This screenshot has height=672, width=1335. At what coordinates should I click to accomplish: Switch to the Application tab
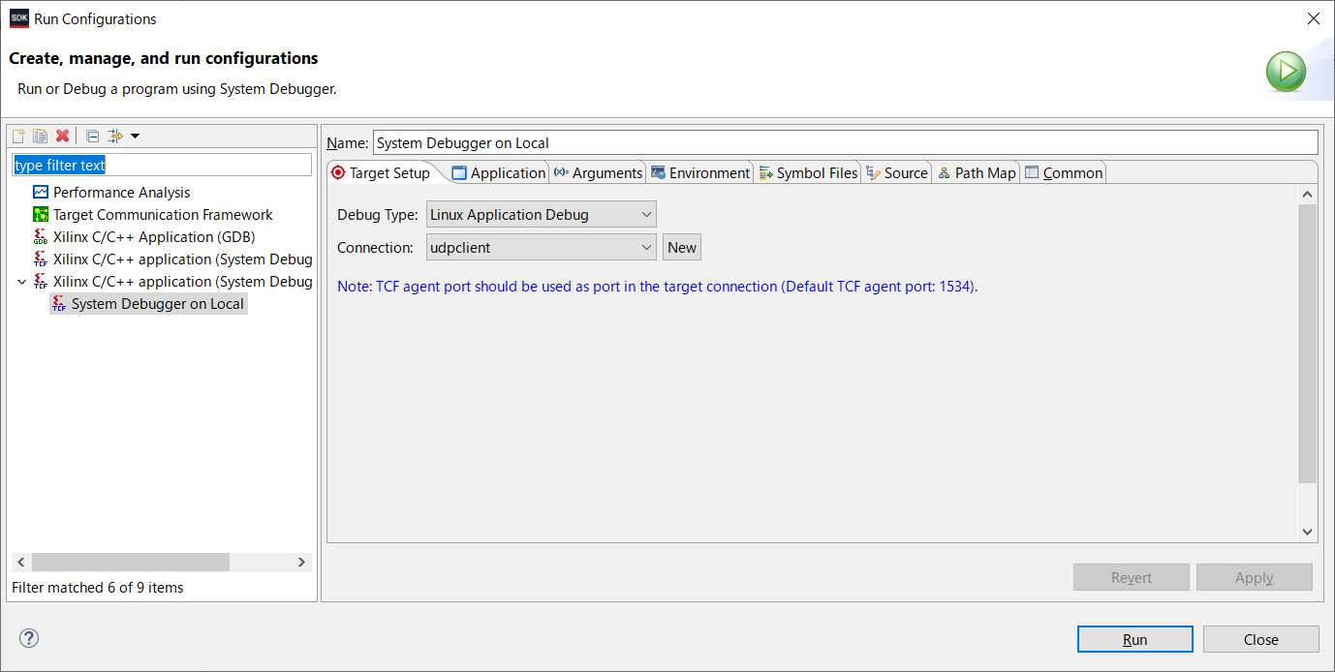pyautogui.click(x=499, y=172)
